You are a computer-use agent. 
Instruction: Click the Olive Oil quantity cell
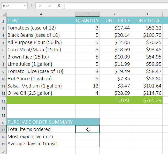point(87,93)
